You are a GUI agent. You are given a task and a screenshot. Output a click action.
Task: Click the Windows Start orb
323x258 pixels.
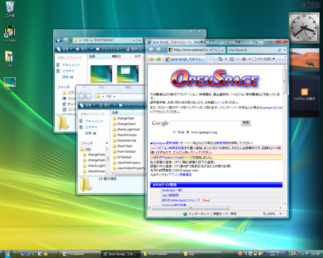[7, 253]
